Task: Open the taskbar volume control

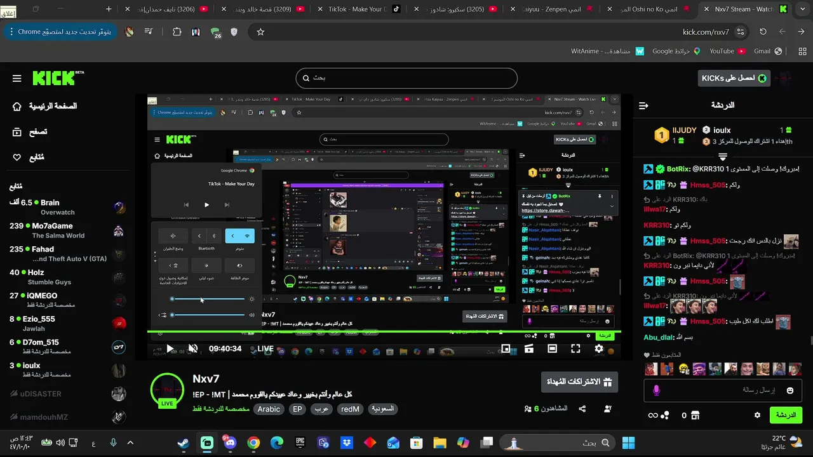Action: [x=60, y=442]
